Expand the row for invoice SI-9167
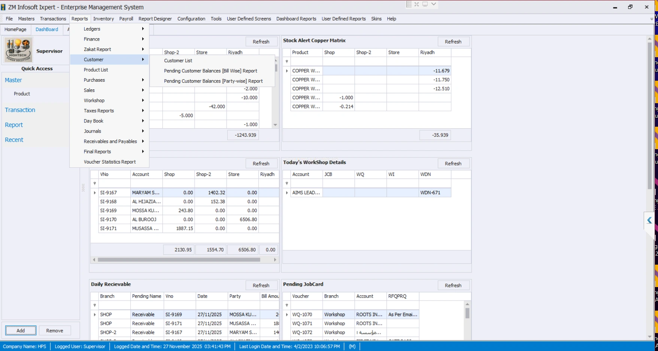Image resolution: width=658 pixels, height=351 pixels. [x=95, y=193]
